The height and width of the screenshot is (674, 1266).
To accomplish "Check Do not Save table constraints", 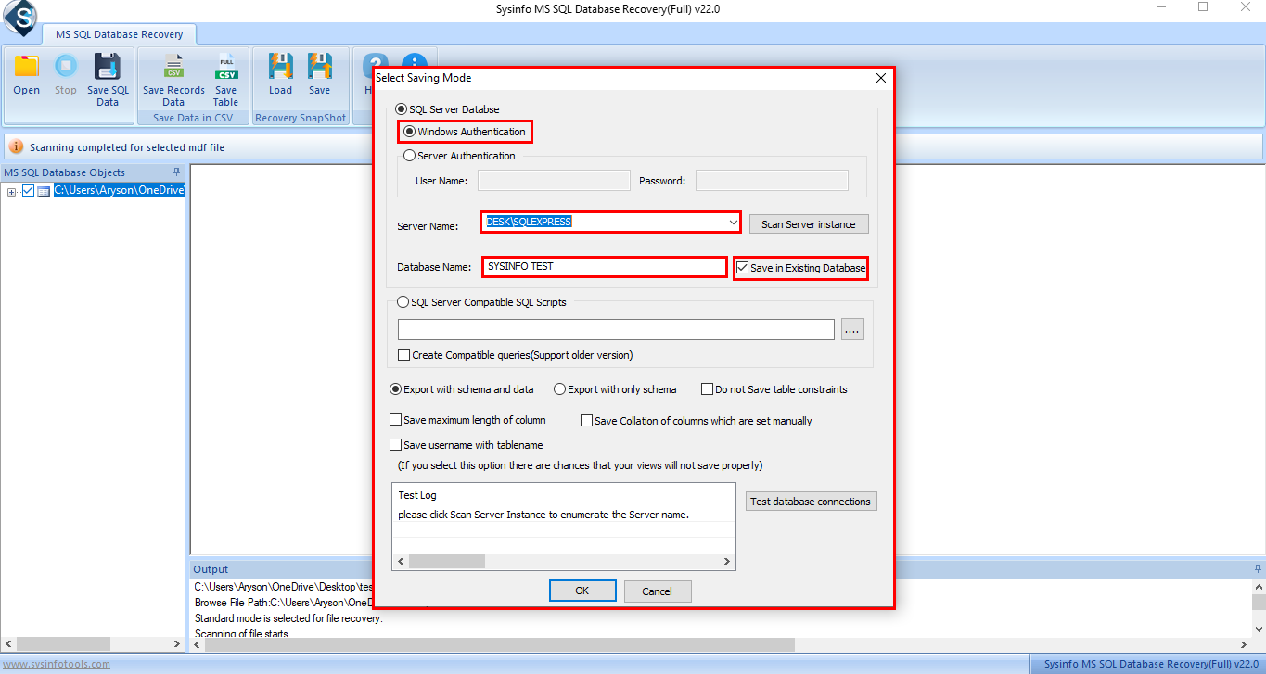I will [708, 389].
